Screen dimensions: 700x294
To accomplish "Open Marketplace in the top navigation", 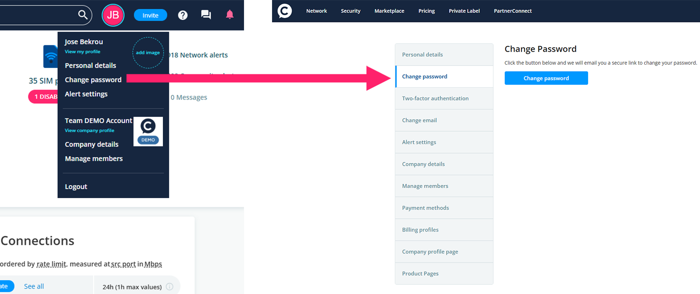I will [389, 11].
